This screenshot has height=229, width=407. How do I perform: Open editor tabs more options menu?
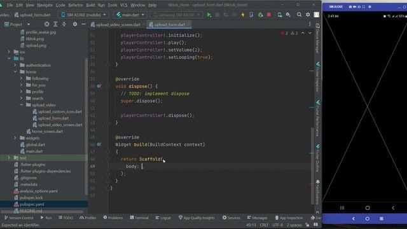point(310,24)
